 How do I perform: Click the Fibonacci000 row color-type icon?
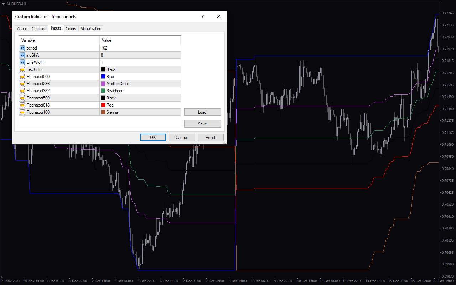[22, 77]
